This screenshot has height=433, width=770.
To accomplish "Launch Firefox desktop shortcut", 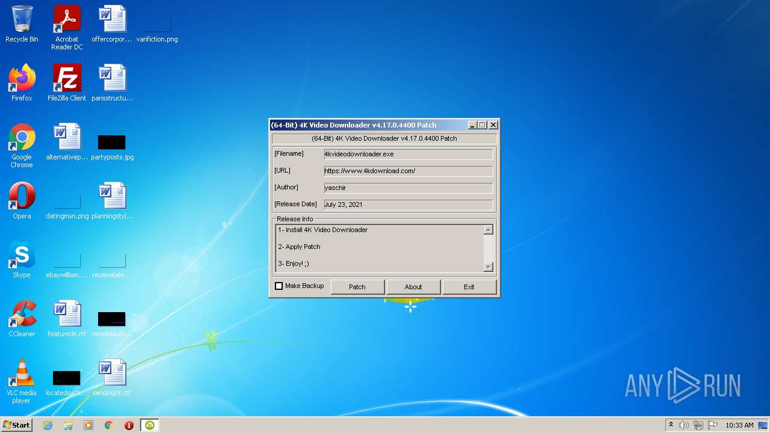I will [22, 83].
